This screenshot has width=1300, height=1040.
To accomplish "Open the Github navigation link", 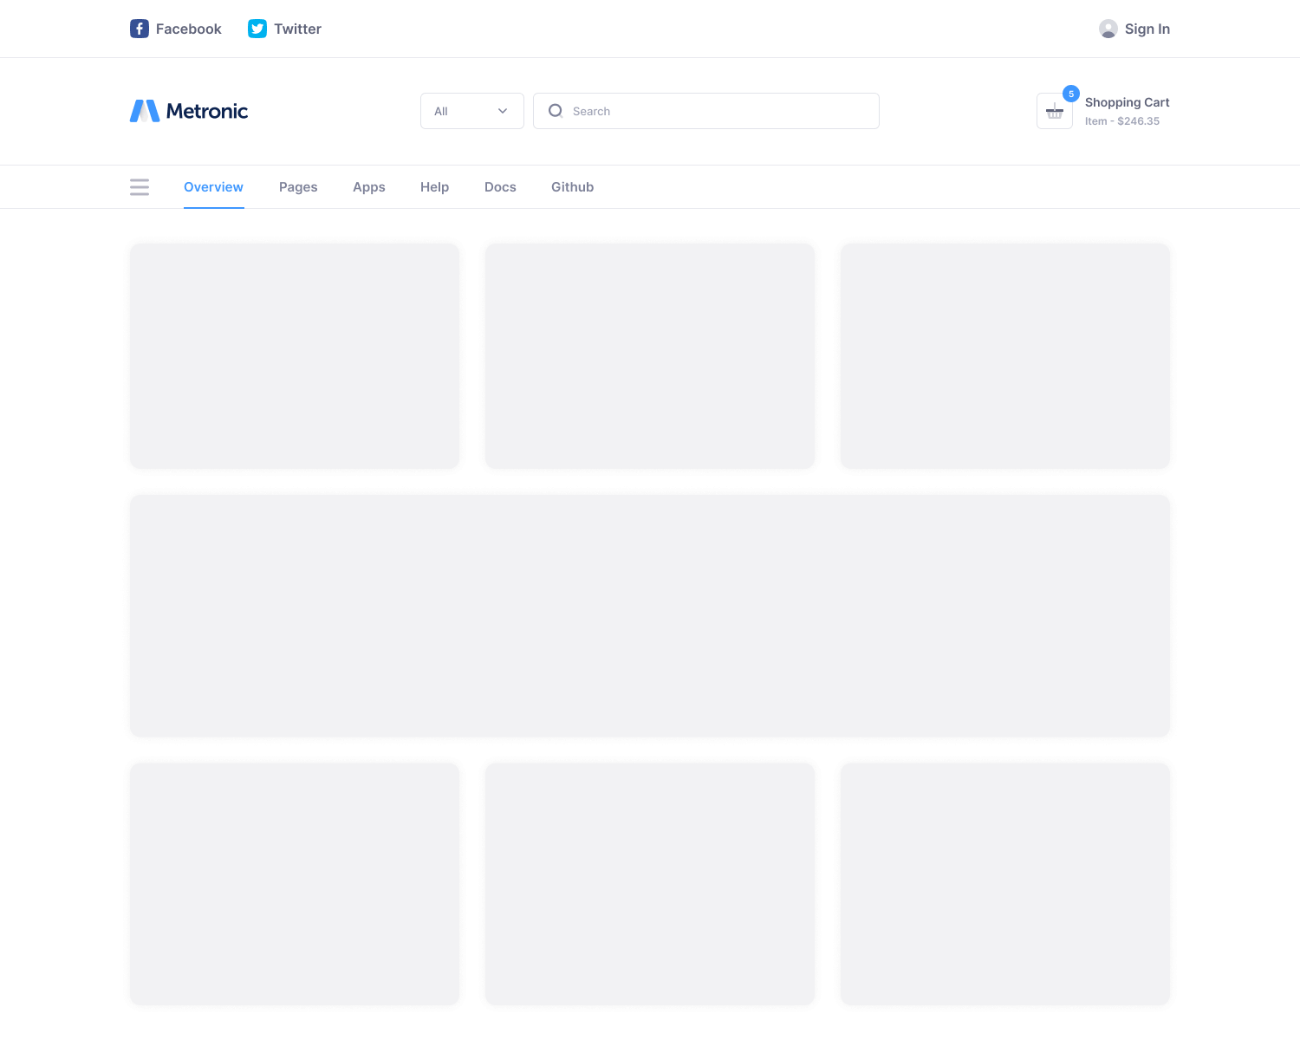I will pos(572,187).
